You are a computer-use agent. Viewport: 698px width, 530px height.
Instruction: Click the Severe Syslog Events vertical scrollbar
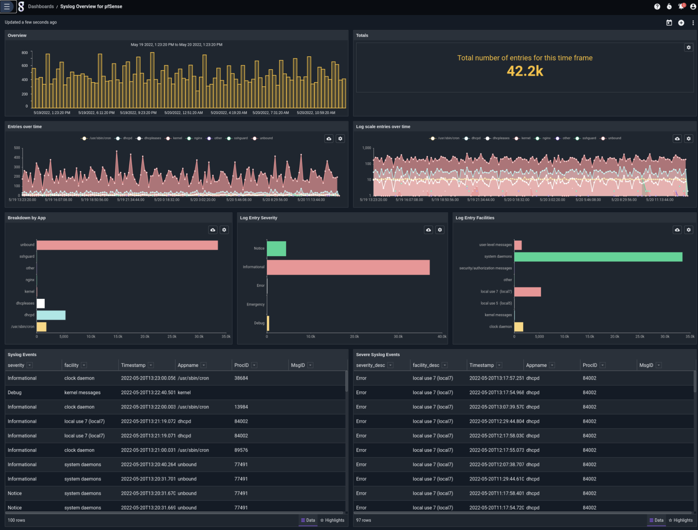[x=695, y=382]
